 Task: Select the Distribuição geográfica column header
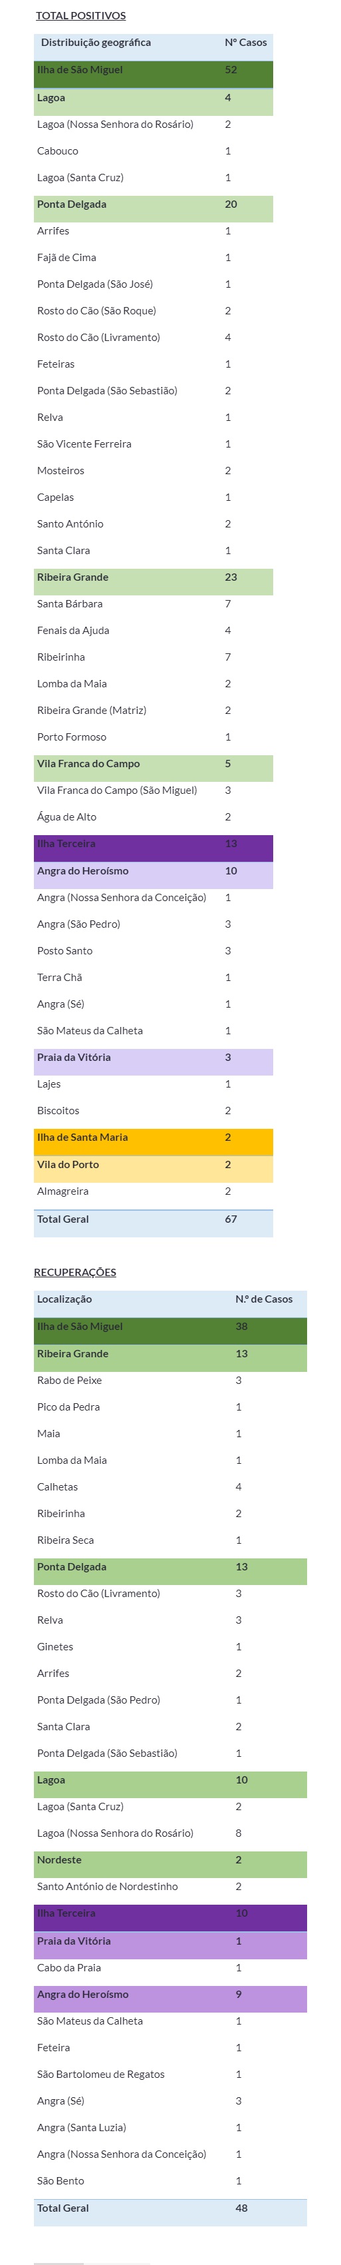[x=96, y=42]
